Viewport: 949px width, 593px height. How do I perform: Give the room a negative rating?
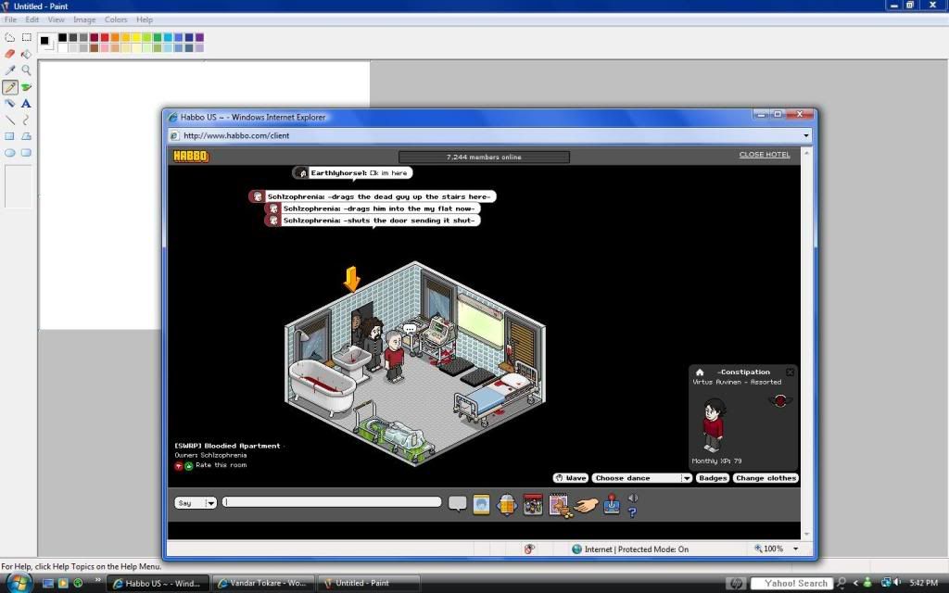[x=179, y=465]
